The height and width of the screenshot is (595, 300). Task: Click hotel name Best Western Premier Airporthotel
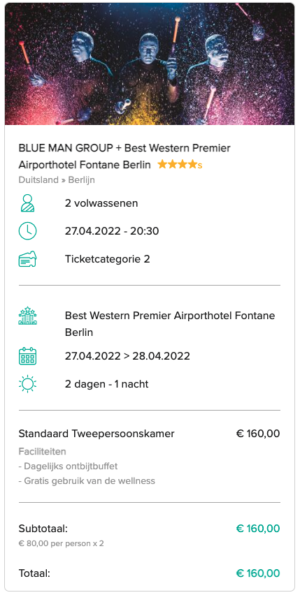[170, 323]
